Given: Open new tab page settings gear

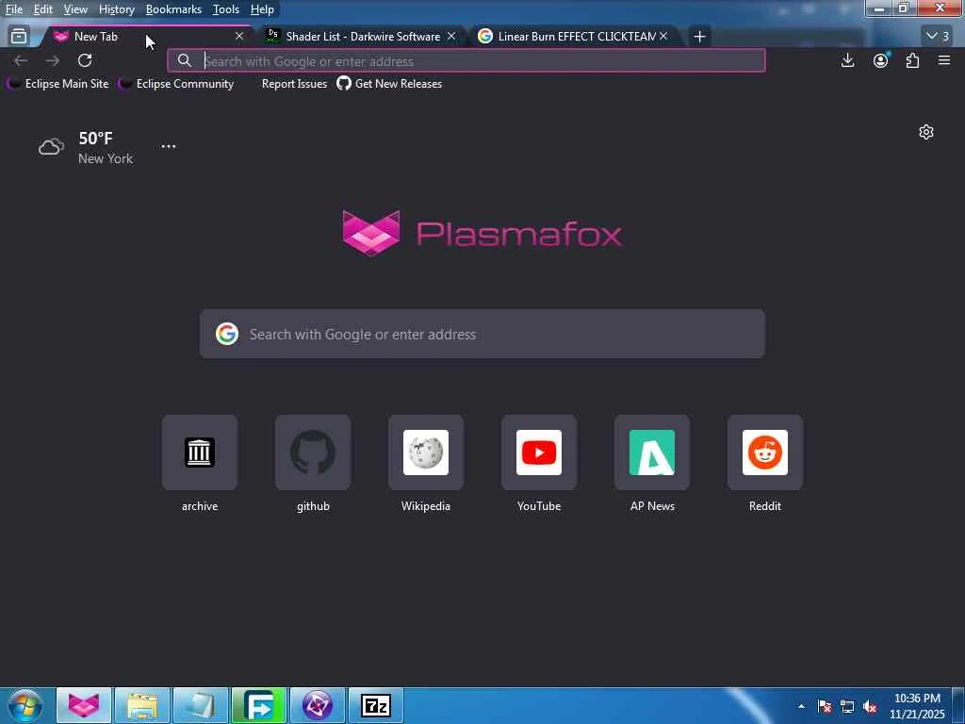Looking at the screenshot, I should 926,132.
